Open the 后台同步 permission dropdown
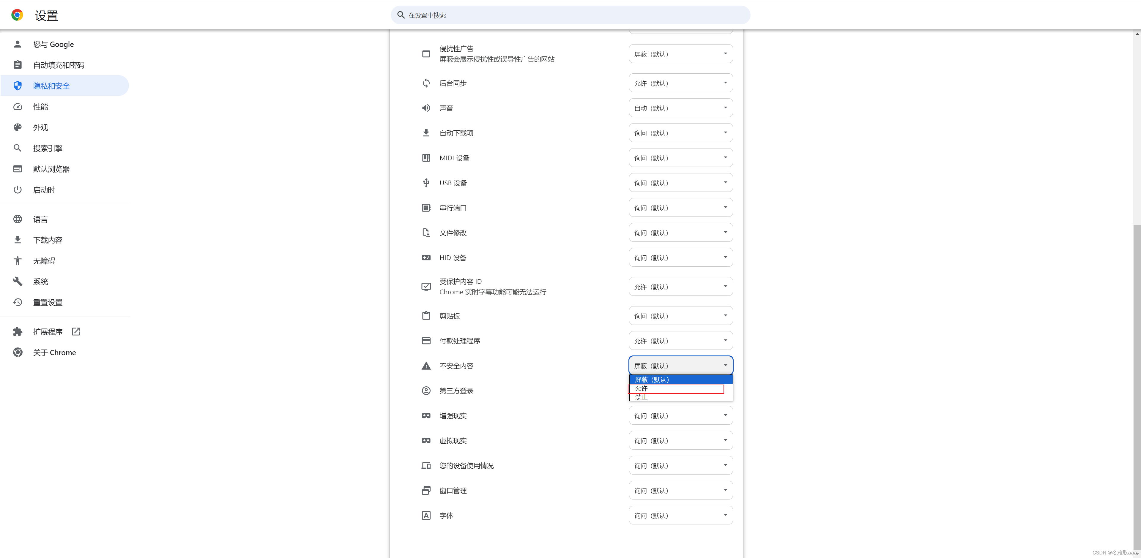Image resolution: width=1141 pixels, height=558 pixels. [681, 83]
